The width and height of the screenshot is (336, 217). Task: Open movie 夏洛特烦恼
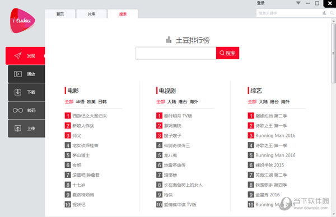coord(83,195)
